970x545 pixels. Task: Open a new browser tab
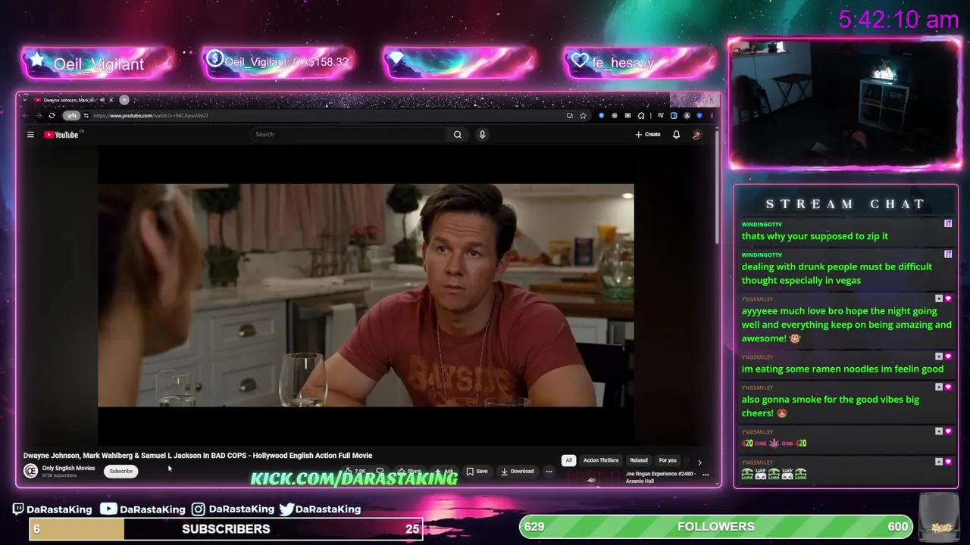[x=124, y=100]
